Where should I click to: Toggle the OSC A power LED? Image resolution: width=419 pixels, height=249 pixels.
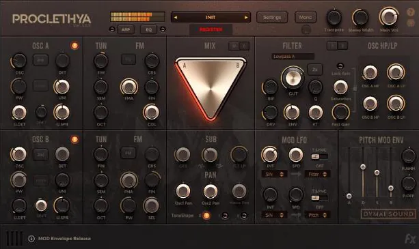click(x=75, y=46)
